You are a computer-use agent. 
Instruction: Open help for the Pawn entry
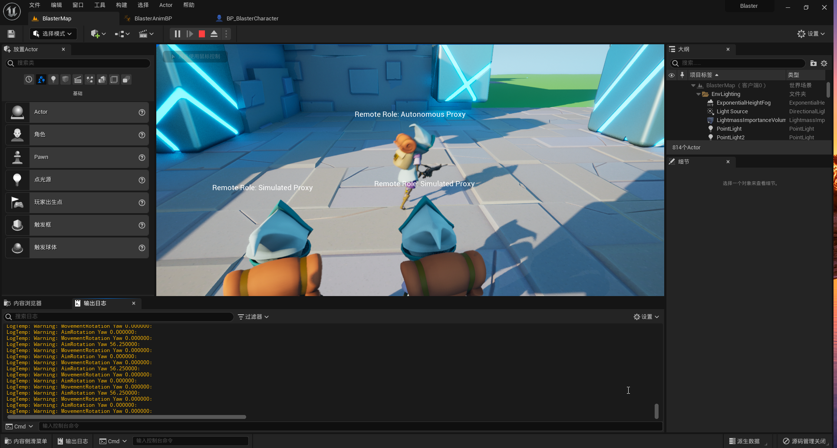click(x=142, y=158)
